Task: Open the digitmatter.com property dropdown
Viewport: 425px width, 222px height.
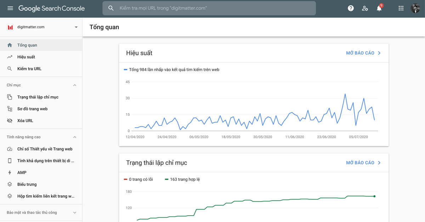Action: tap(76, 27)
